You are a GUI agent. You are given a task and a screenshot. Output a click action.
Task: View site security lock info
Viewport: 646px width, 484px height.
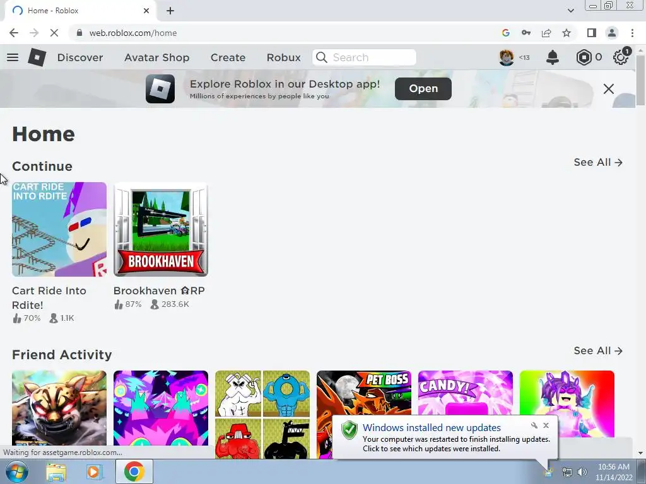click(x=80, y=33)
